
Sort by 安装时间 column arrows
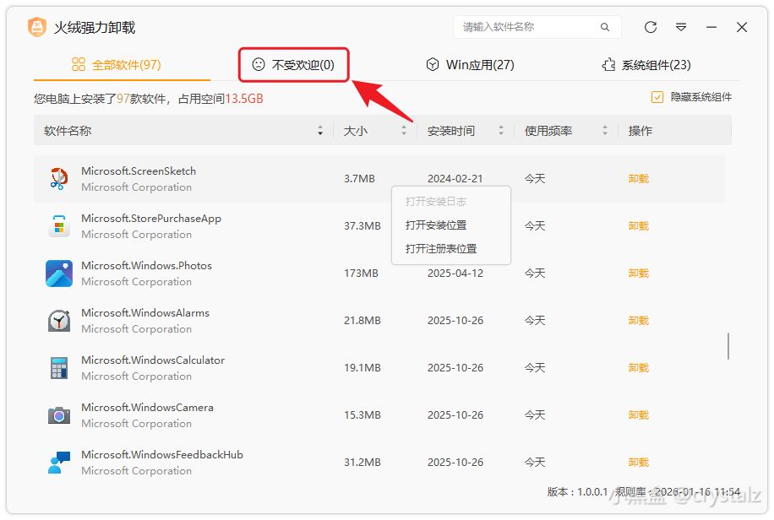[501, 130]
